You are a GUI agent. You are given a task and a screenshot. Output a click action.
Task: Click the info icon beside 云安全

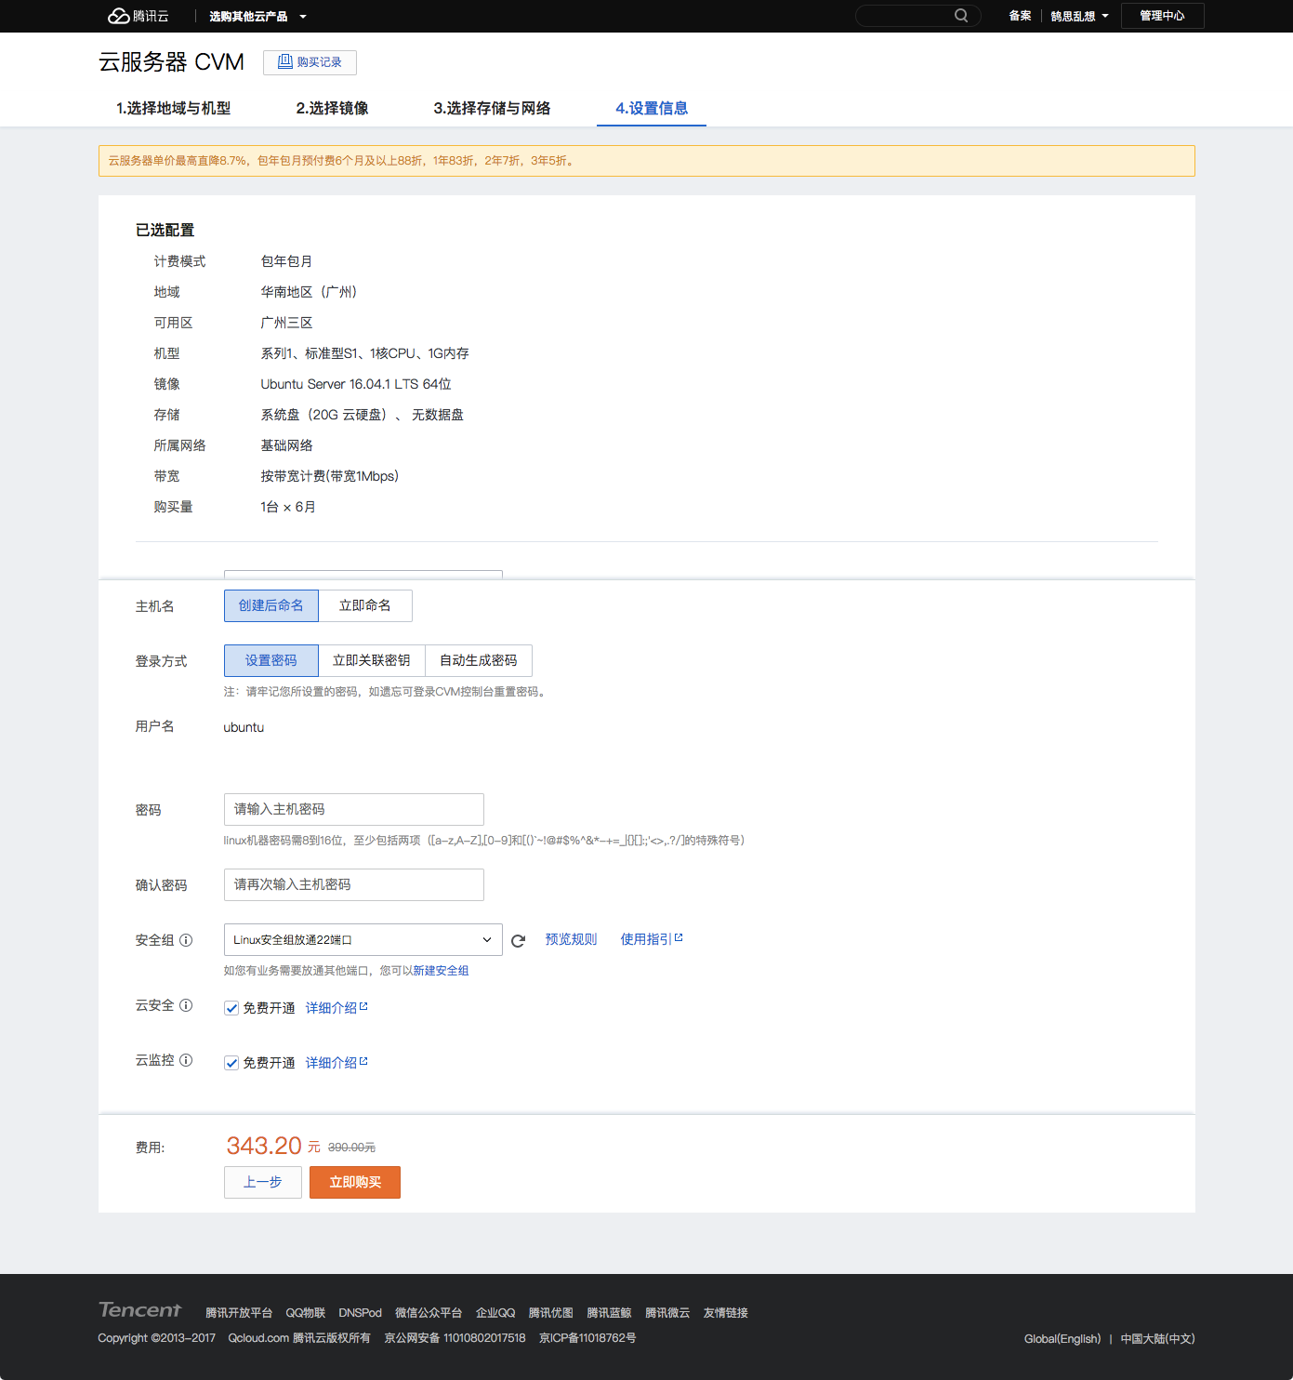[x=186, y=1005]
